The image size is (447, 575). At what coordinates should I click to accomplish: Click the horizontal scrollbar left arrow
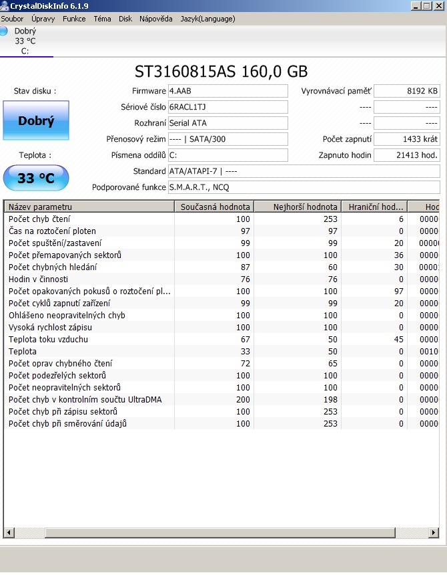tap(9, 532)
